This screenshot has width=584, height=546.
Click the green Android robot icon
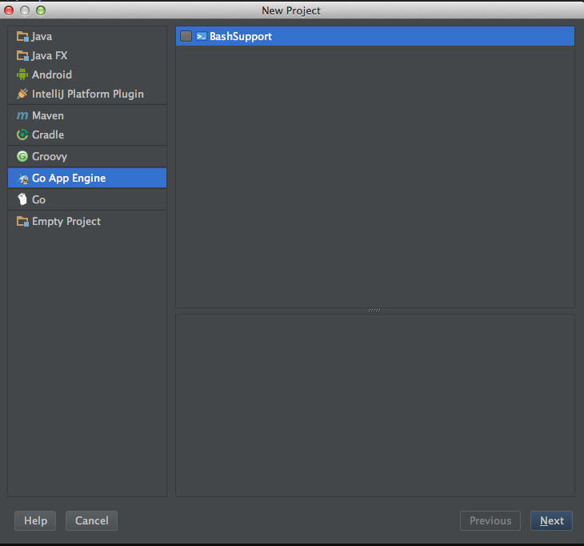22,74
